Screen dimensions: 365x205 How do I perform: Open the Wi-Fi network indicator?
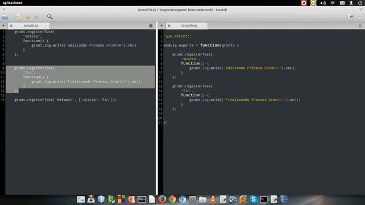coord(332,3)
